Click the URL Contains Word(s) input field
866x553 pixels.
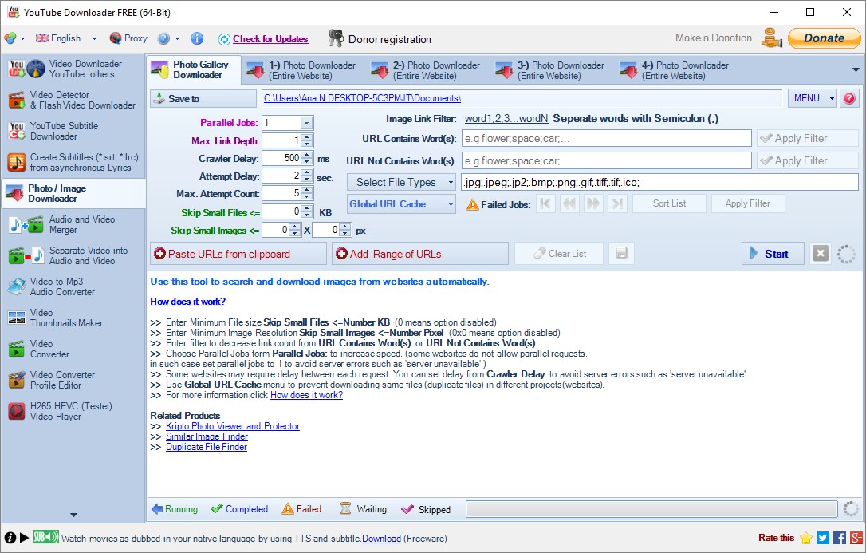point(606,138)
